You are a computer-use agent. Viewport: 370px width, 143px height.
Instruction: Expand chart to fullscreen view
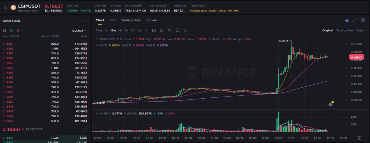[354, 20]
